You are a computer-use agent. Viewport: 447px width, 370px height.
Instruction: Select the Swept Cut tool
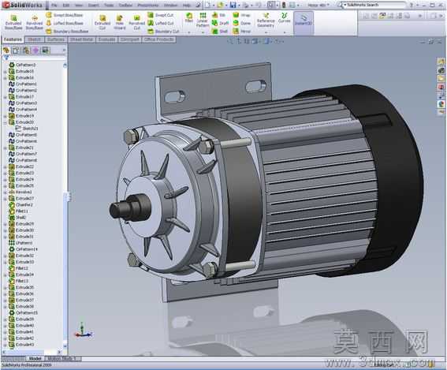coord(161,15)
